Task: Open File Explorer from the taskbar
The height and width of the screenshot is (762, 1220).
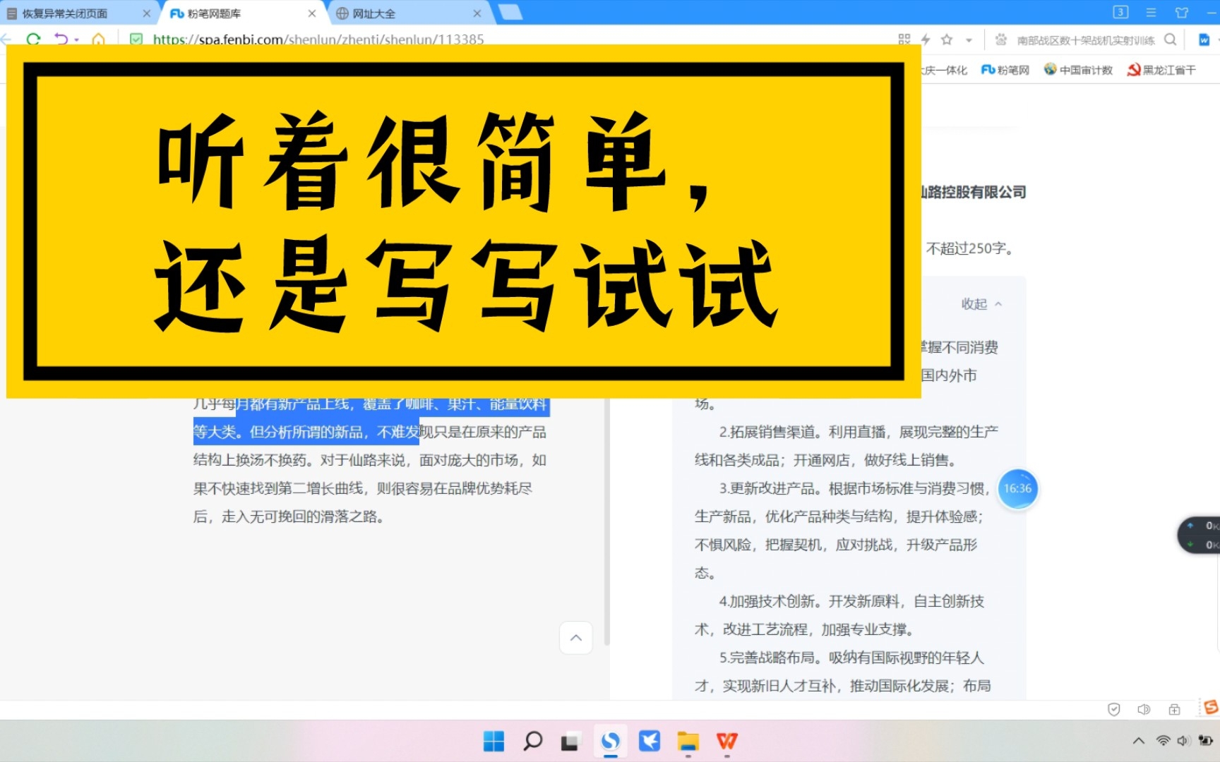Action: click(x=688, y=741)
